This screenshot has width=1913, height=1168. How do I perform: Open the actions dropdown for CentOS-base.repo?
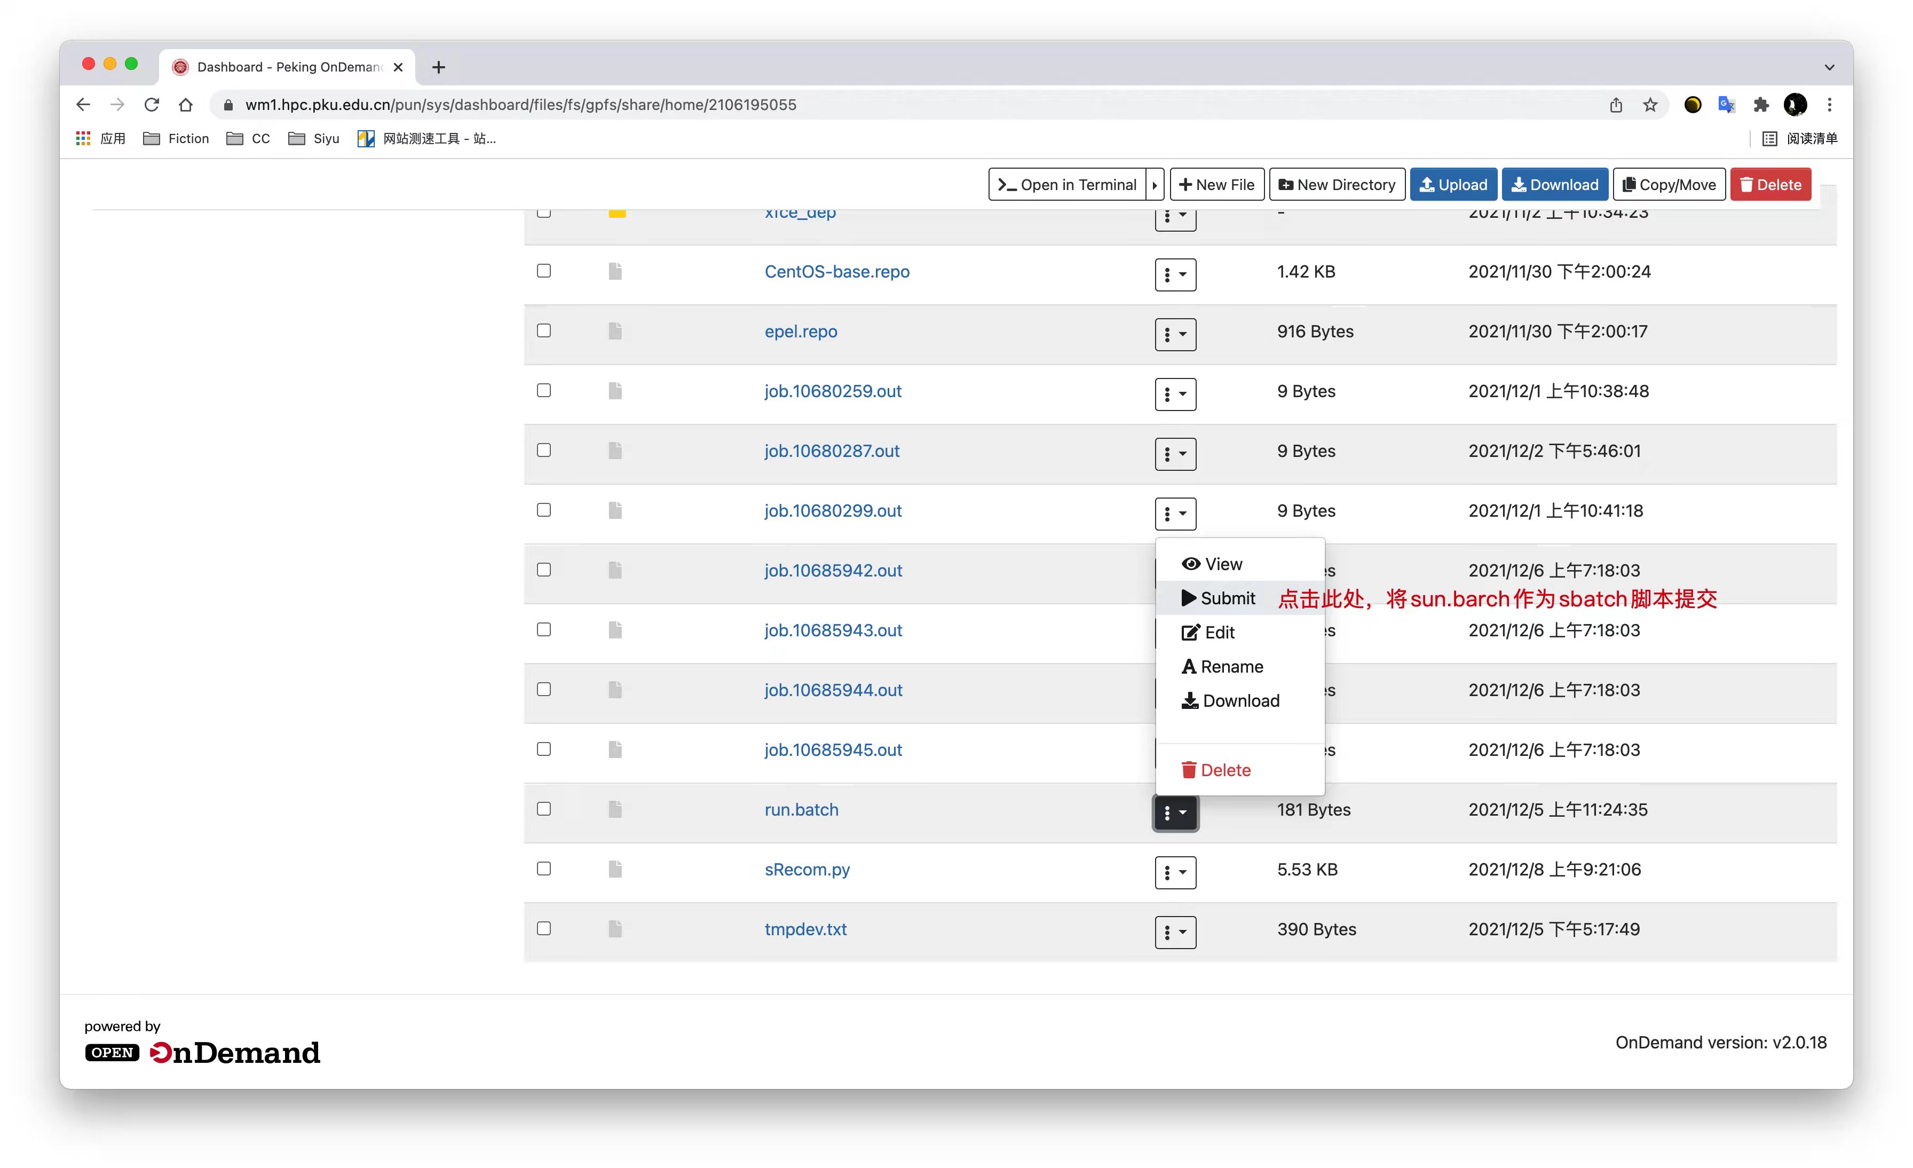pyautogui.click(x=1175, y=274)
